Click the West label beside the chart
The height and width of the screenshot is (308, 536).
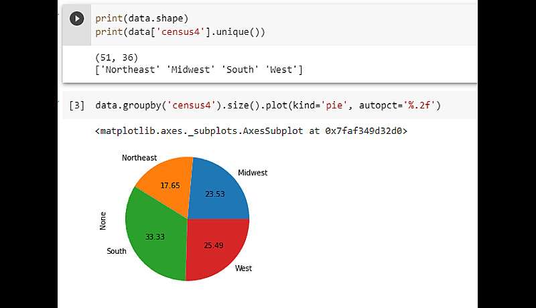pos(243,268)
